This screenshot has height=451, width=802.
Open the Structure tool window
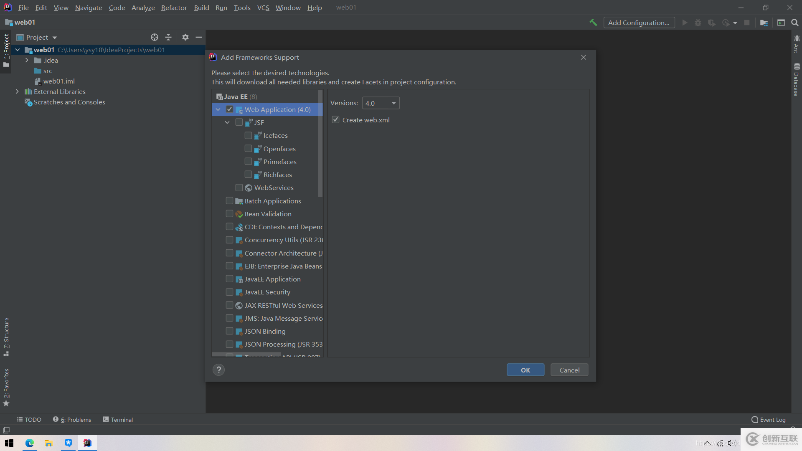6,337
